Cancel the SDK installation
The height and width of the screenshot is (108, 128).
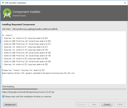click(x=107, y=104)
